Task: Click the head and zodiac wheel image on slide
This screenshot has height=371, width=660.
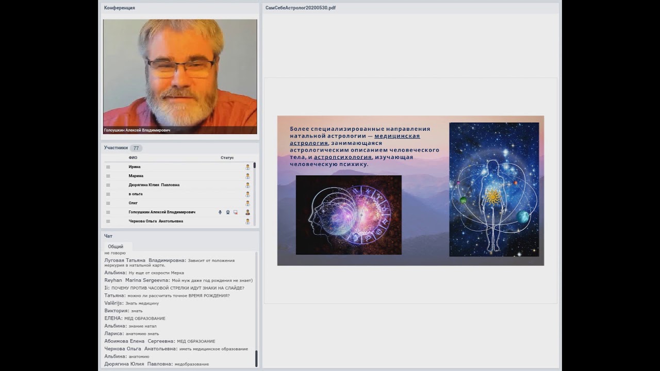Action: pos(349,215)
